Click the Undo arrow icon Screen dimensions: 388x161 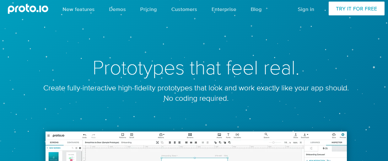point(84,135)
